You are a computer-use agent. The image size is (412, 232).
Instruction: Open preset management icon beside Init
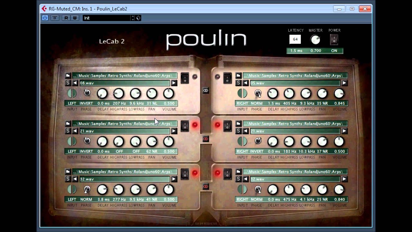click(x=138, y=18)
